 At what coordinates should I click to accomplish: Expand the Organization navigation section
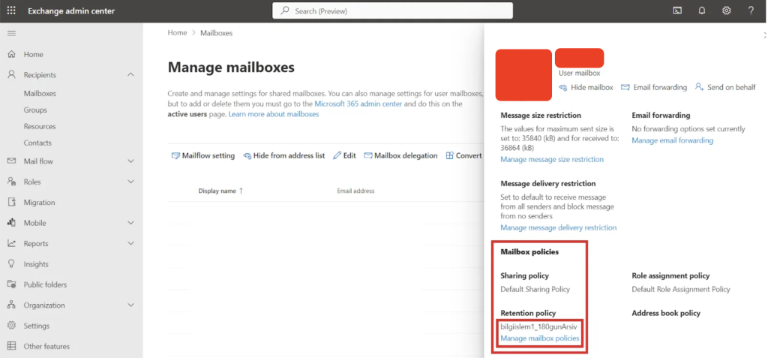130,305
